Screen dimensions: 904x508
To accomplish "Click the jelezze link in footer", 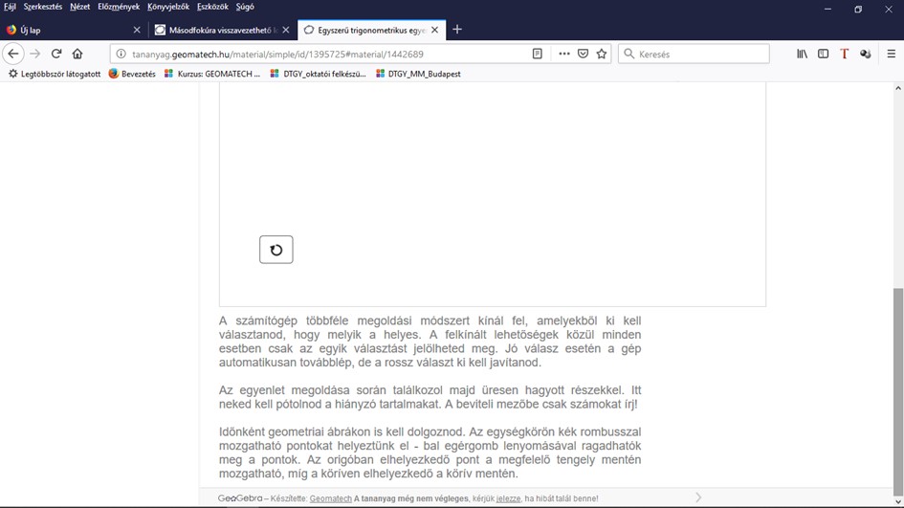I will [508, 498].
